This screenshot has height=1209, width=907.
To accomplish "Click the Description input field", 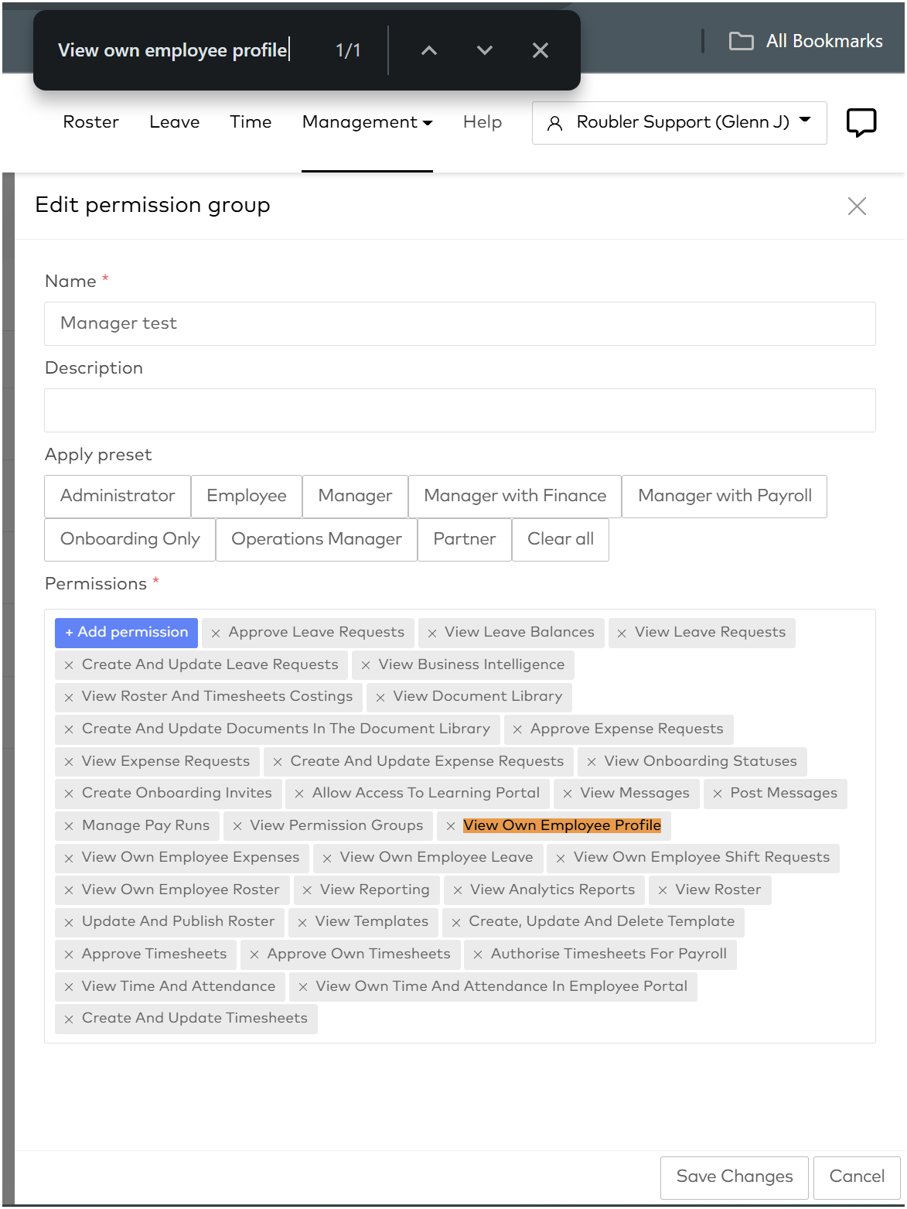I will pyautogui.click(x=459, y=410).
